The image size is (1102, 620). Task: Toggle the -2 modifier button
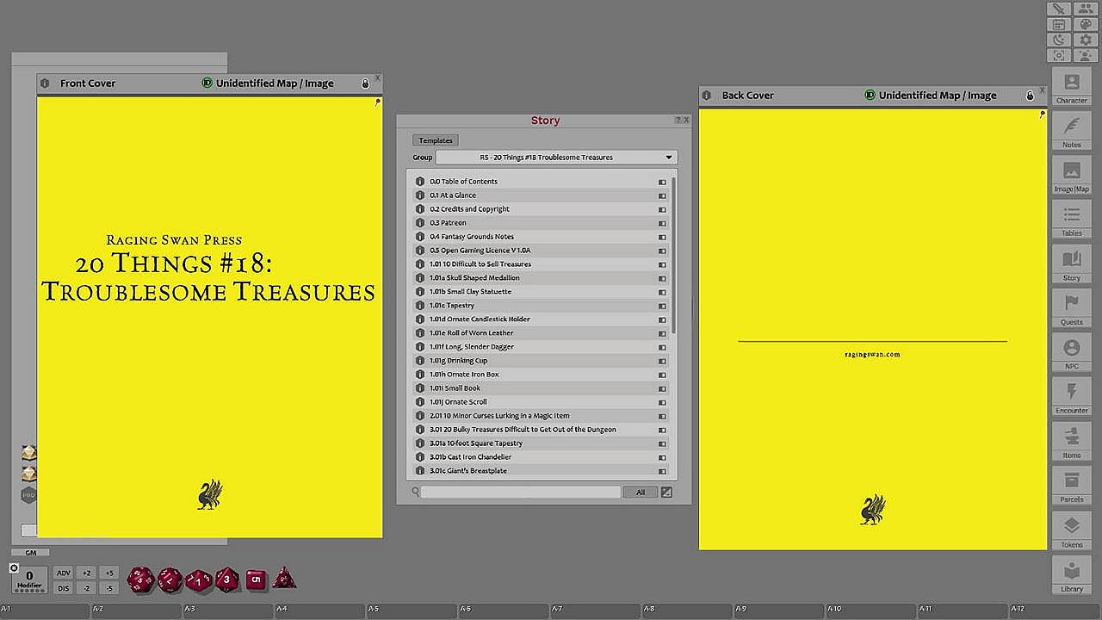click(x=86, y=588)
